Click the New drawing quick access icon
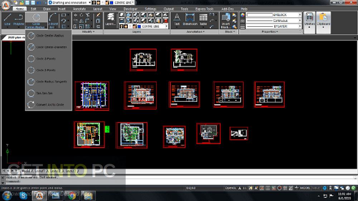Viewport: 358px width, 201px height. 16,3
